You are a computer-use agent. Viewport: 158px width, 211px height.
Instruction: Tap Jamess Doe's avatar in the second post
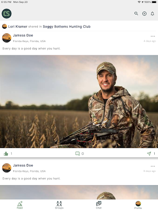(7, 168)
